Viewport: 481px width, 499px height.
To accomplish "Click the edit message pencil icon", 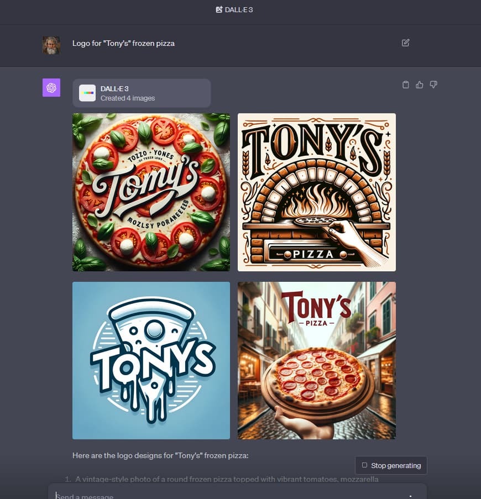I will point(405,43).
